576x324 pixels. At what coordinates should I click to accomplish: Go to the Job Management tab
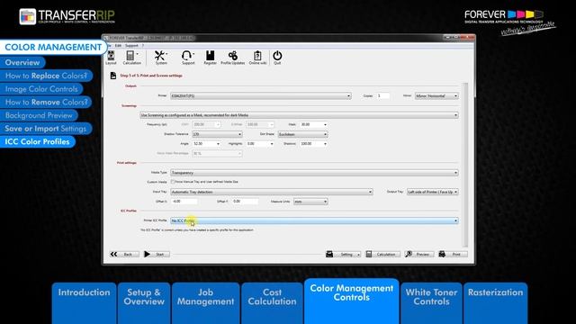(x=206, y=303)
